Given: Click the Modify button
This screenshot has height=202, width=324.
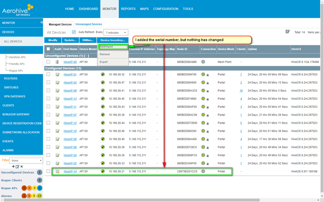Looking at the screenshot, I should click(x=53, y=40).
